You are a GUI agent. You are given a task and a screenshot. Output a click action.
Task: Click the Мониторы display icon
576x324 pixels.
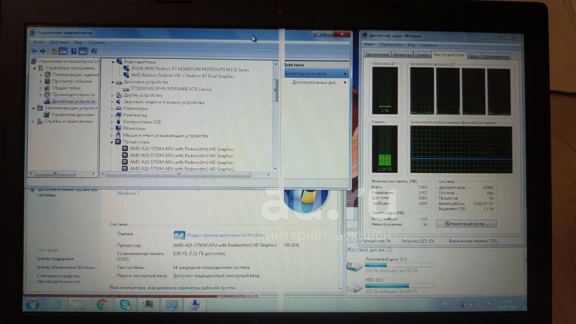(x=118, y=129)
